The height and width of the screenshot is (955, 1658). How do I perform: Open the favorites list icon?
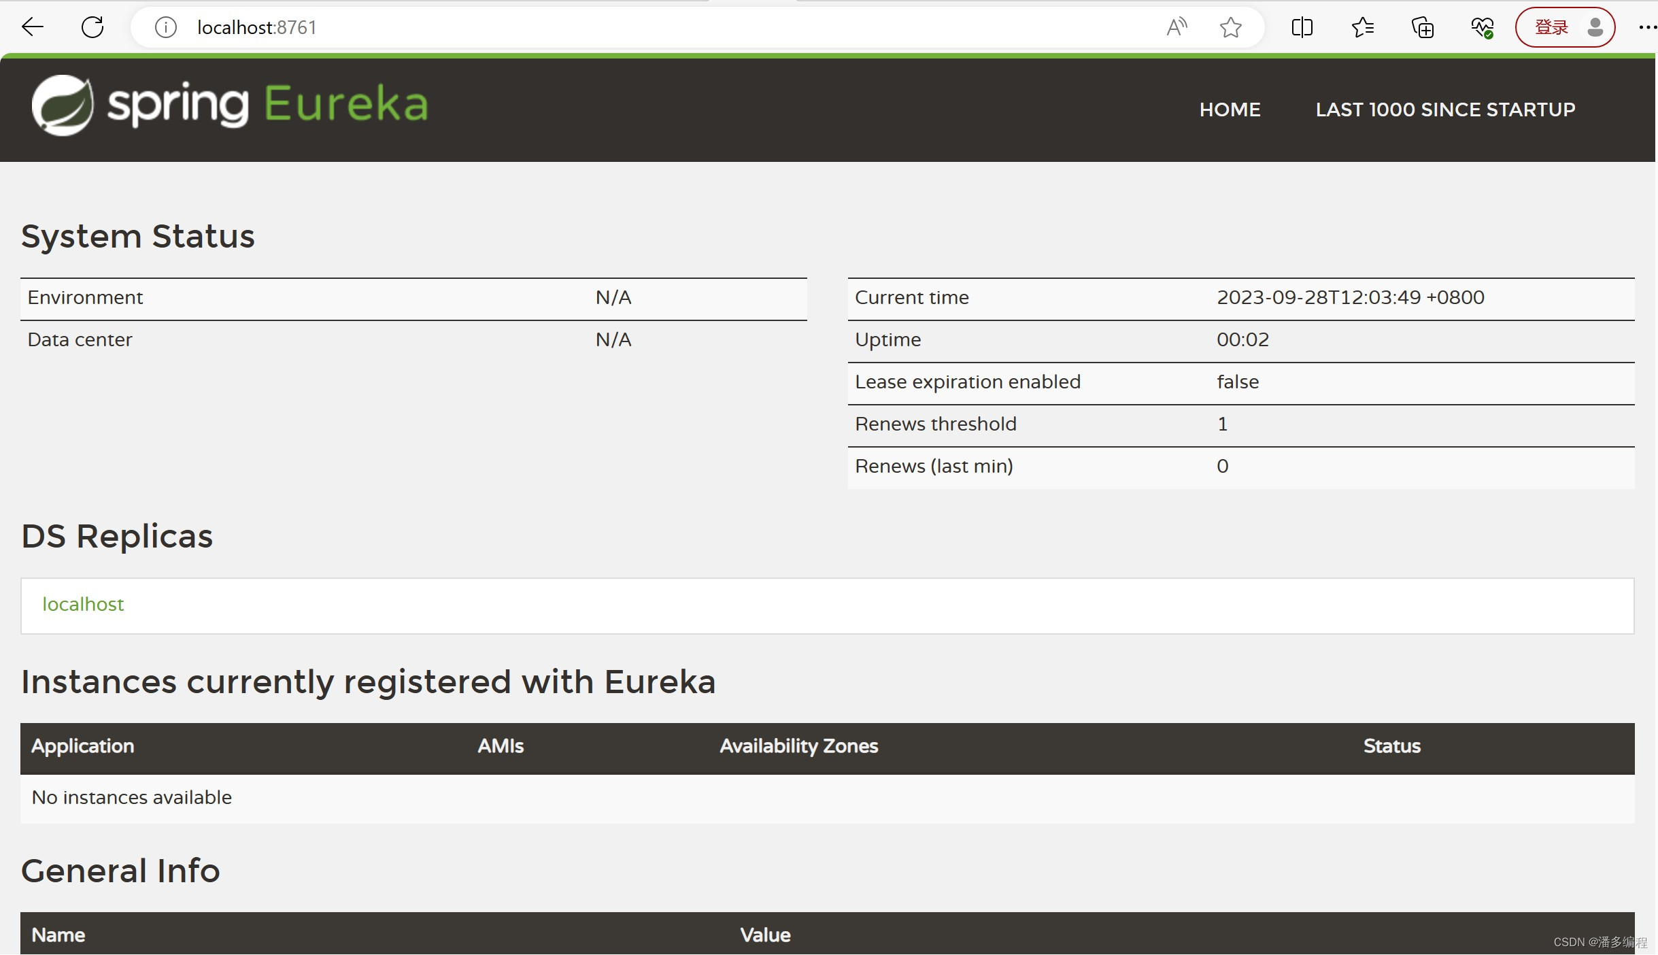(1362, 27)
